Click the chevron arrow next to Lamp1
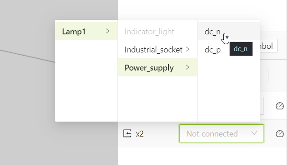 pos(107,31)
